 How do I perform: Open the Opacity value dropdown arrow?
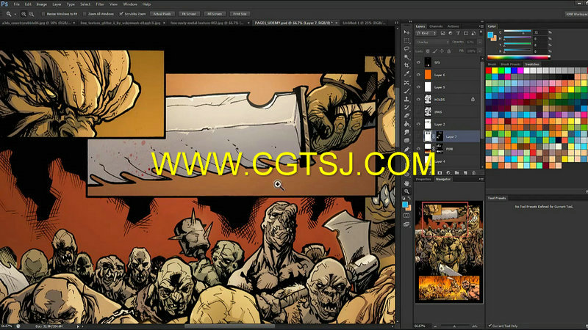pyautogui.click(x=480, y=43)
